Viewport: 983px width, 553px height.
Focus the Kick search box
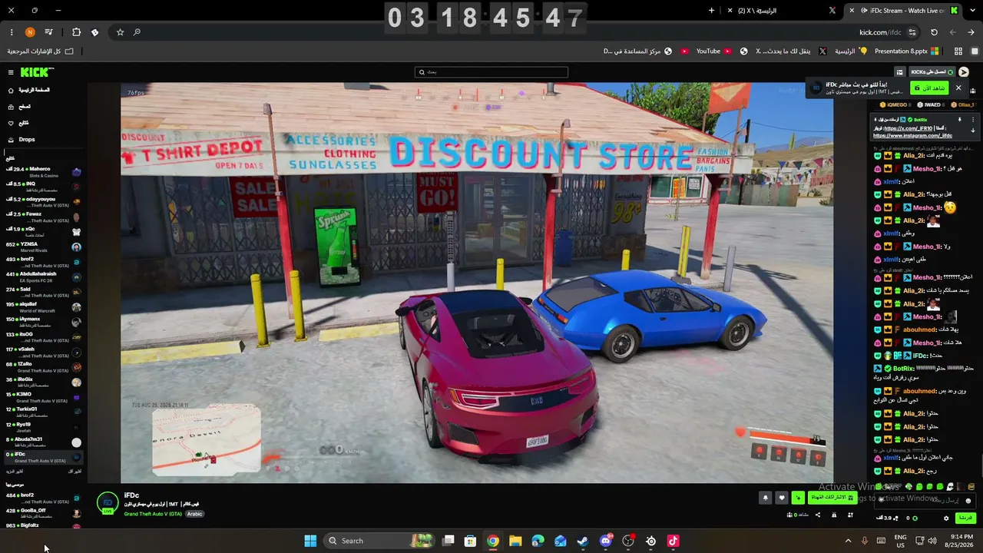click(491, 72)
